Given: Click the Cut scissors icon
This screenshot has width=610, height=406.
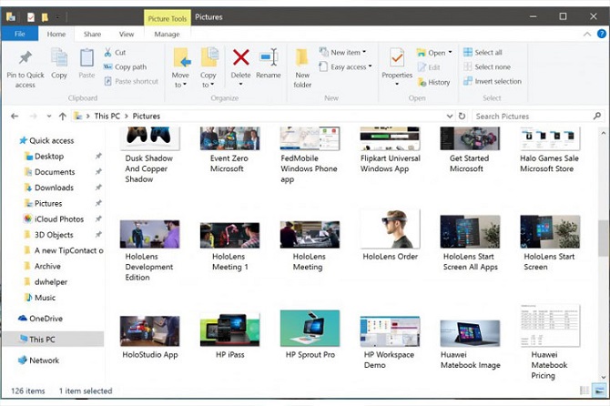Looking at the screenshot, I should pos(107,52).
